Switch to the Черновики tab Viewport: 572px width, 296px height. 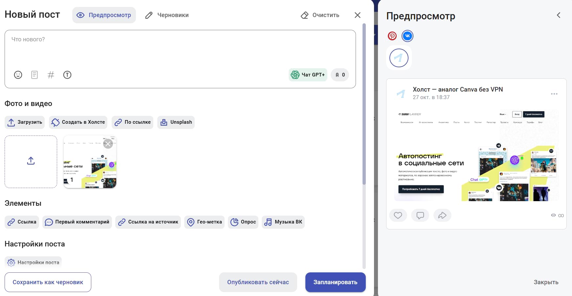pos(167,15)
